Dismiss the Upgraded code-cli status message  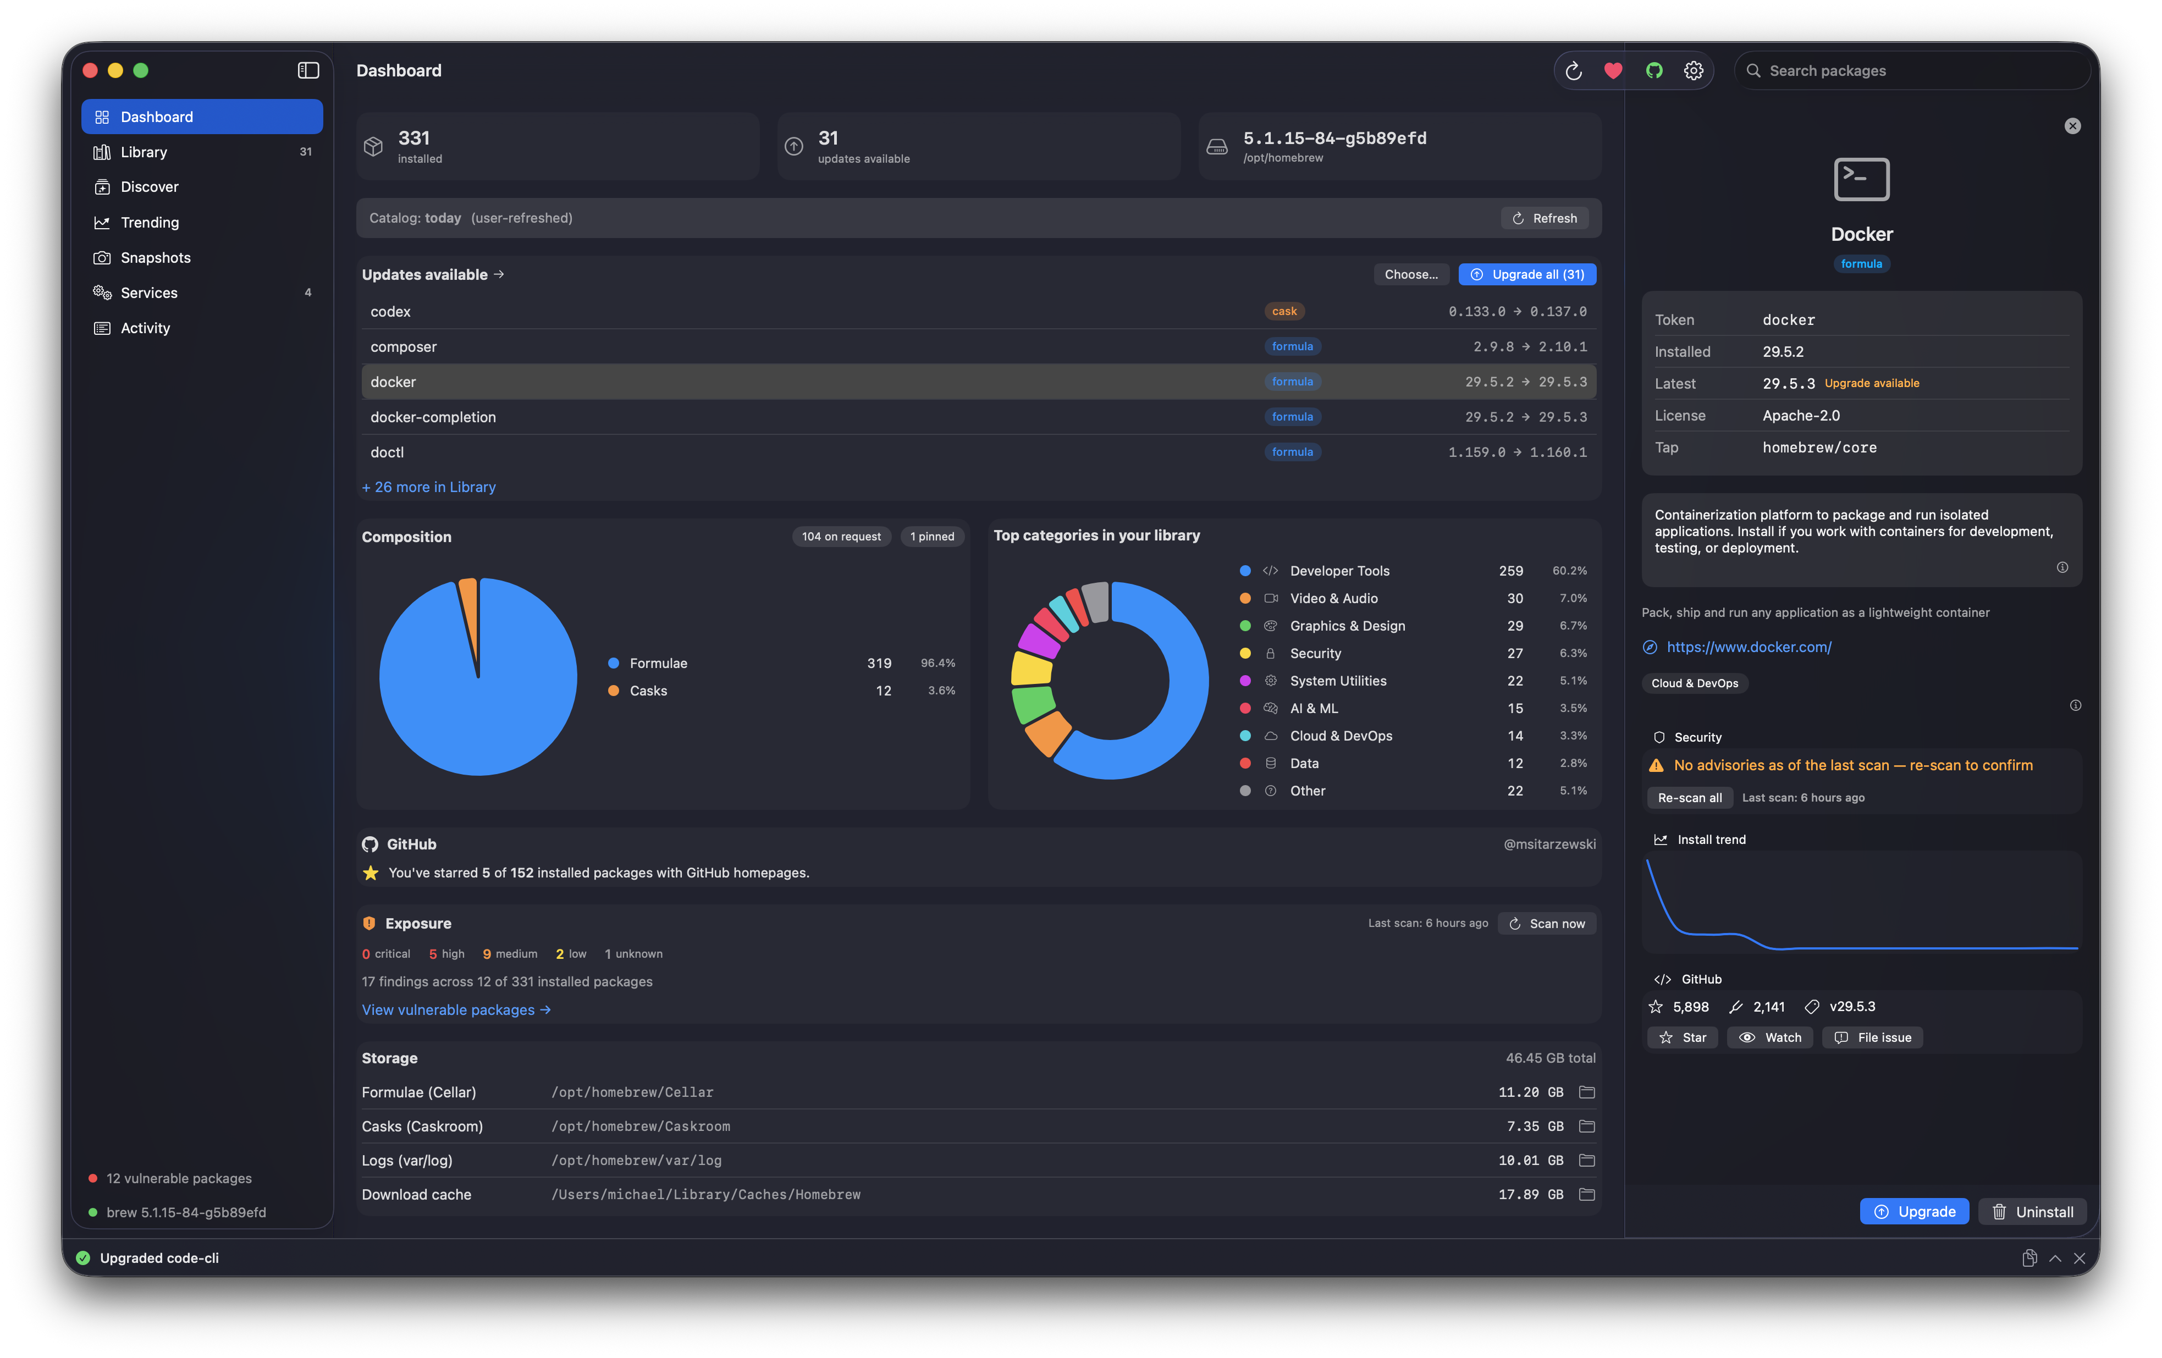point(2080,1258)
